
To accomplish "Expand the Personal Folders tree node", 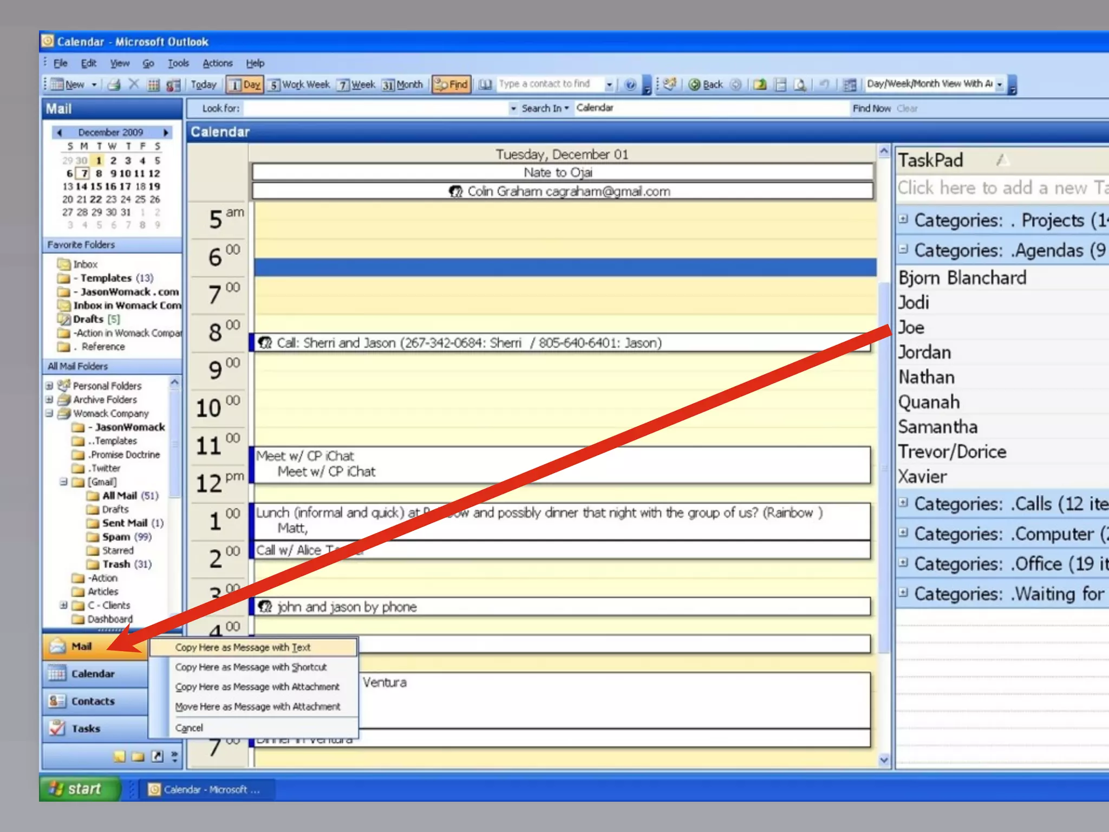I will tap(49, 386).
